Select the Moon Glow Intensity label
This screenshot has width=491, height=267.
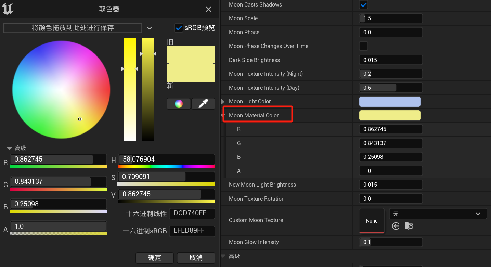coord(254,242)
